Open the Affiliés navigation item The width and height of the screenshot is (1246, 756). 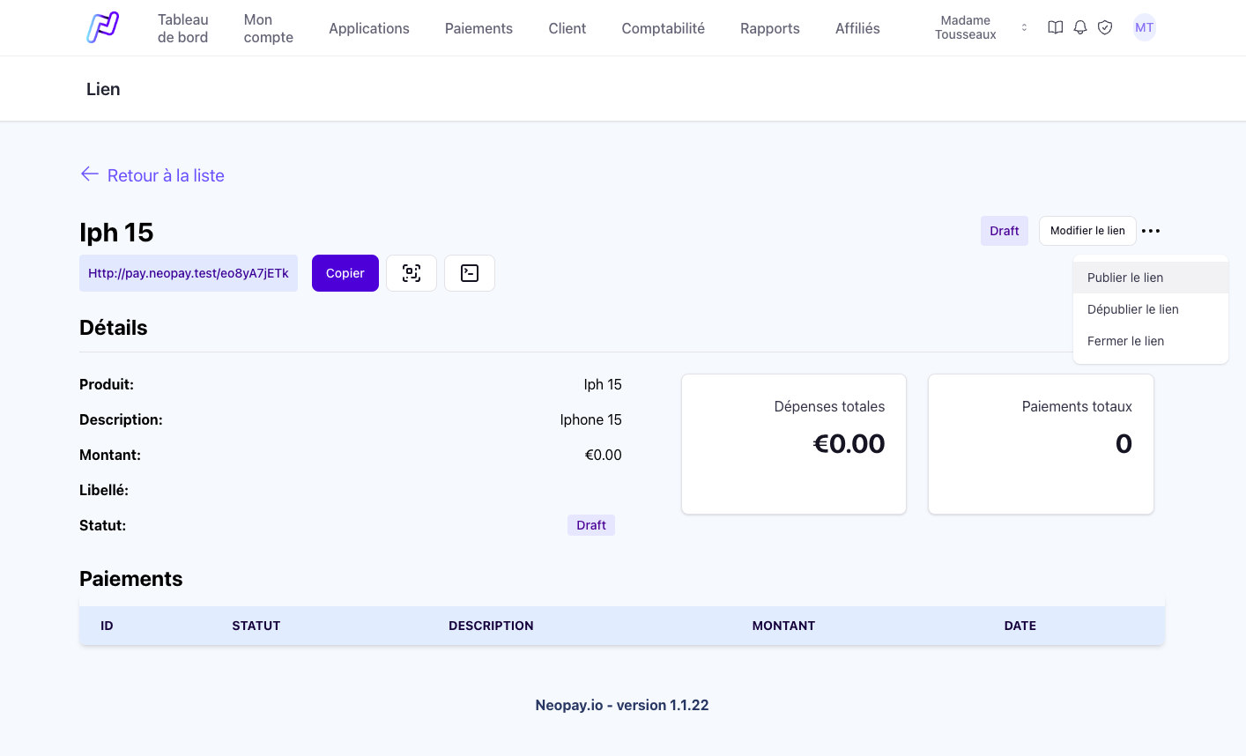(x=857, y=28)
